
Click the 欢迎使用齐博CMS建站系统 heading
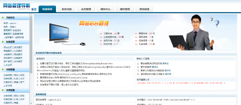(x=48, y=53)
